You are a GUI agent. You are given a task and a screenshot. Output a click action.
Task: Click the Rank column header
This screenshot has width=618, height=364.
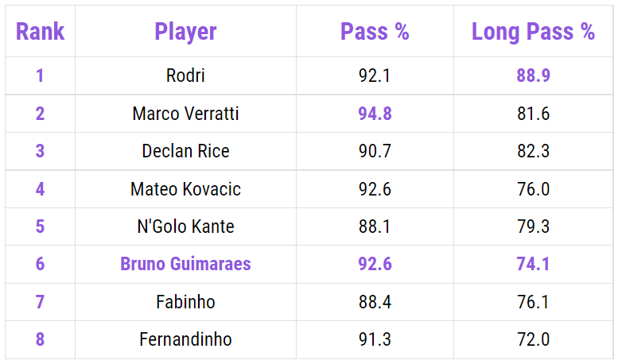[x=40, y=32]
